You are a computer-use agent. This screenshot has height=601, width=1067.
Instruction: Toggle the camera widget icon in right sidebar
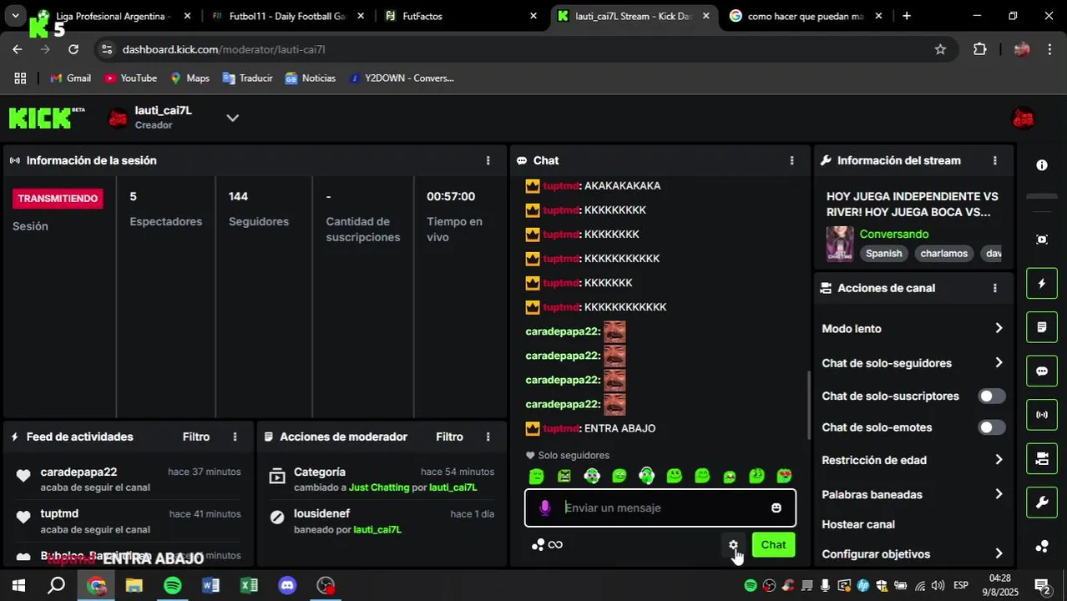(1042, 458)
